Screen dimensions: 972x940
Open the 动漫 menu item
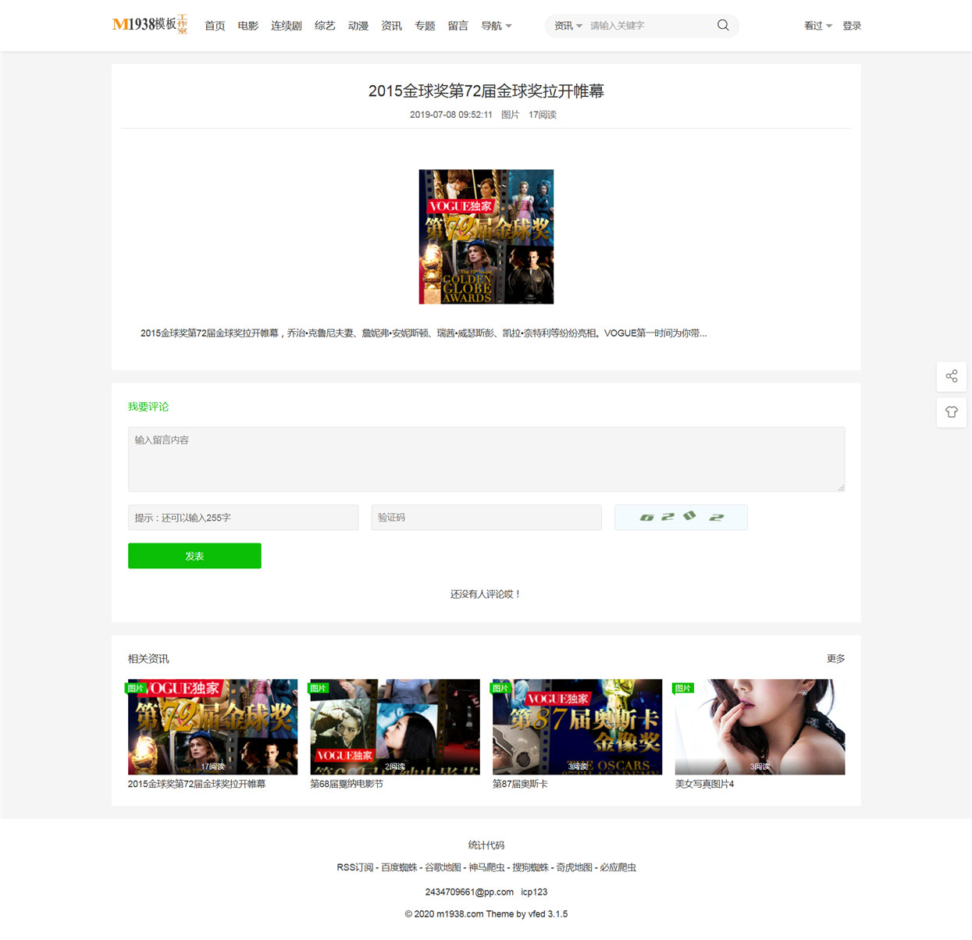[x=358, y=26]
